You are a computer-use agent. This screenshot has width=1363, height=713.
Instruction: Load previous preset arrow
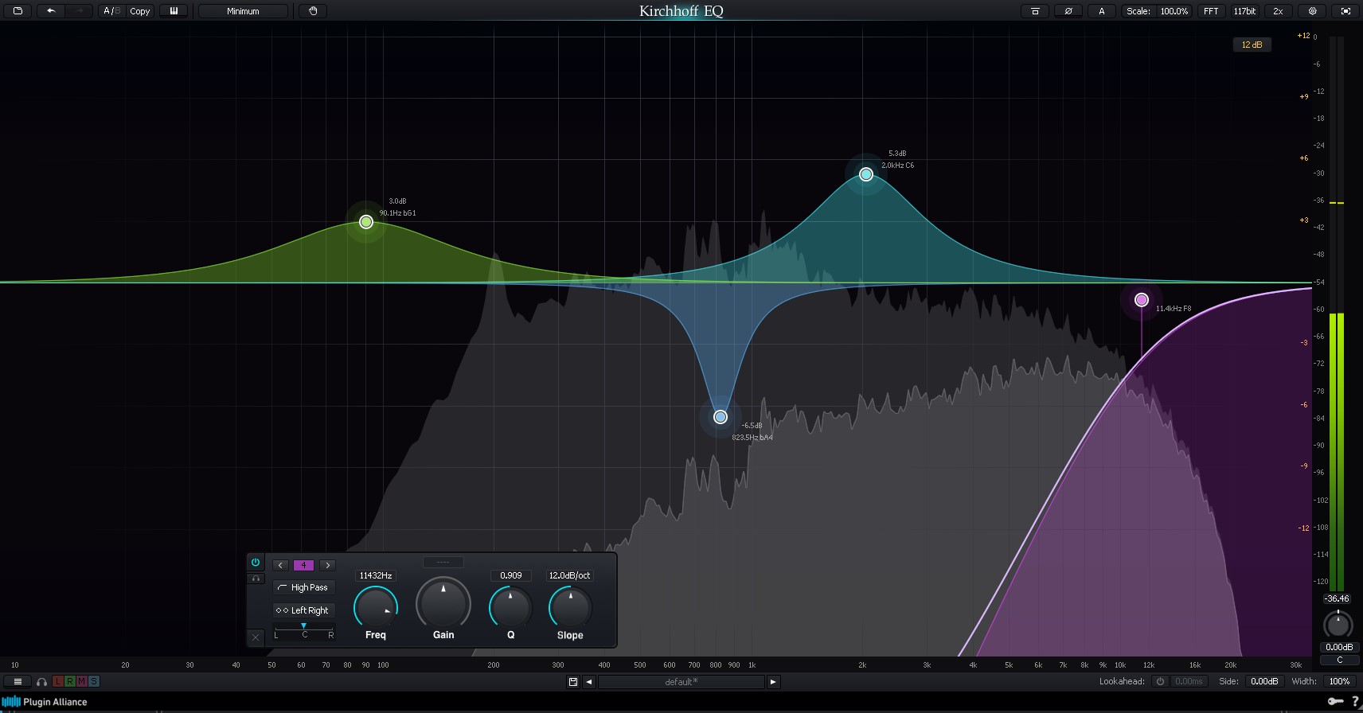click(x=589, y=682)
